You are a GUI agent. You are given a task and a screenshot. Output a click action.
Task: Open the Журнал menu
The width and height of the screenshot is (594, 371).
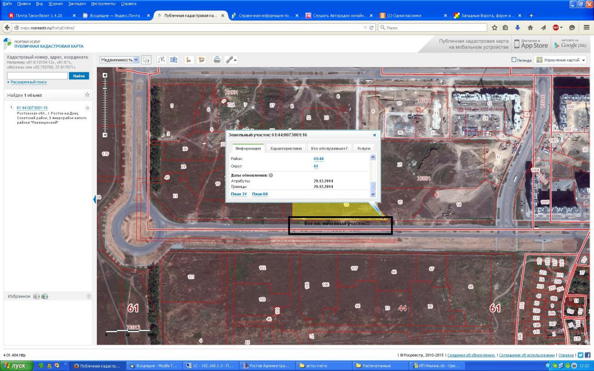coord(56,4)
